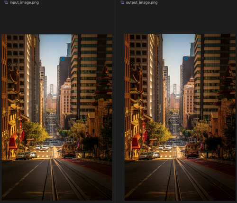Select the input_image.png tab label
Screen dimensions: 237x203
point(24,2)
